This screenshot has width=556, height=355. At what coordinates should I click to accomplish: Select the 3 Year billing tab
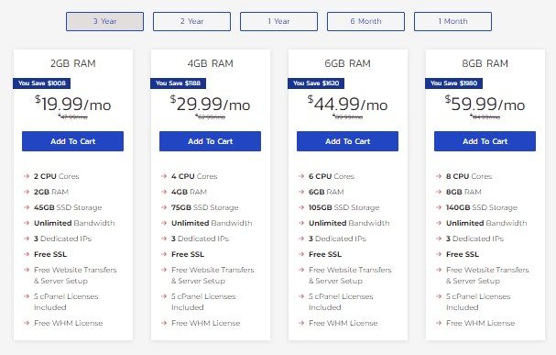[x=104, y=21]
